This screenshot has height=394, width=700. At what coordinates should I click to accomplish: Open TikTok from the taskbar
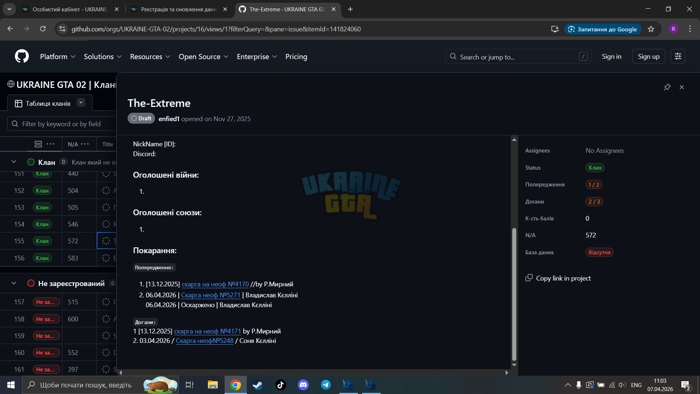pyautogui.click(x=280, y=385)
